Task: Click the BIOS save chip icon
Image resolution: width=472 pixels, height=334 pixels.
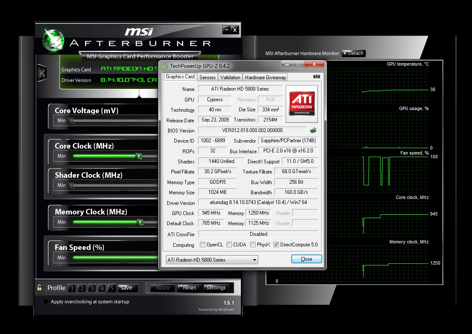Action: point(313,130)
